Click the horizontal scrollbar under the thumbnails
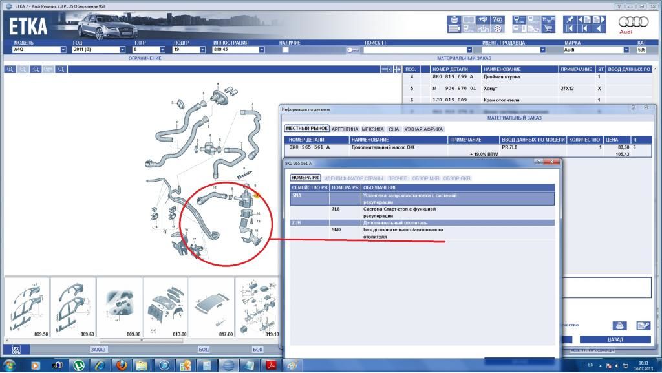Image resolution: width=662 pixels, height=373 pixels. [142, 341]
